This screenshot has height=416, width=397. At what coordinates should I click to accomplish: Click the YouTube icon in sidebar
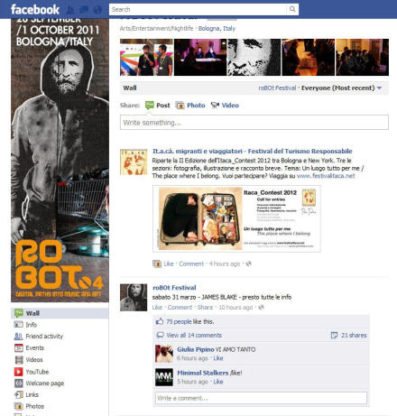point(19,372)
